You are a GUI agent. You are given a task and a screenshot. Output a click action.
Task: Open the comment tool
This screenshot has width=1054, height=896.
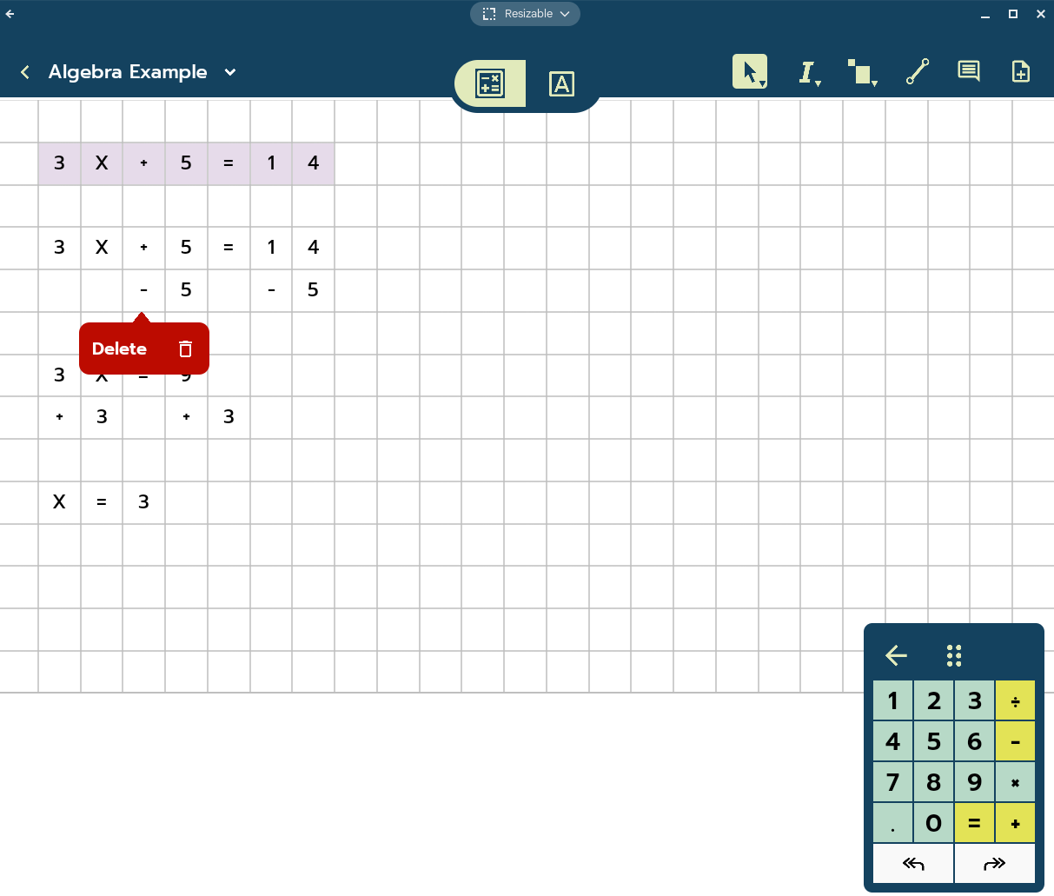tap(968, 71)
